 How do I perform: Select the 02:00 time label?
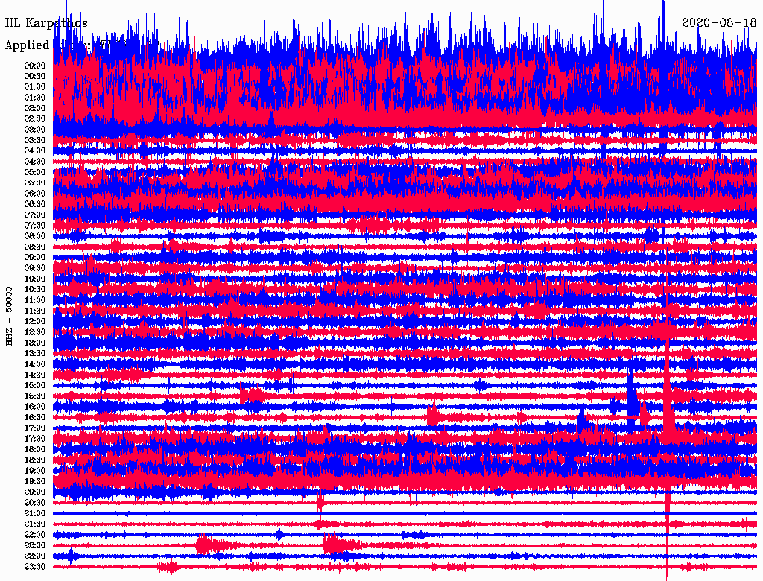click(35, 108)
